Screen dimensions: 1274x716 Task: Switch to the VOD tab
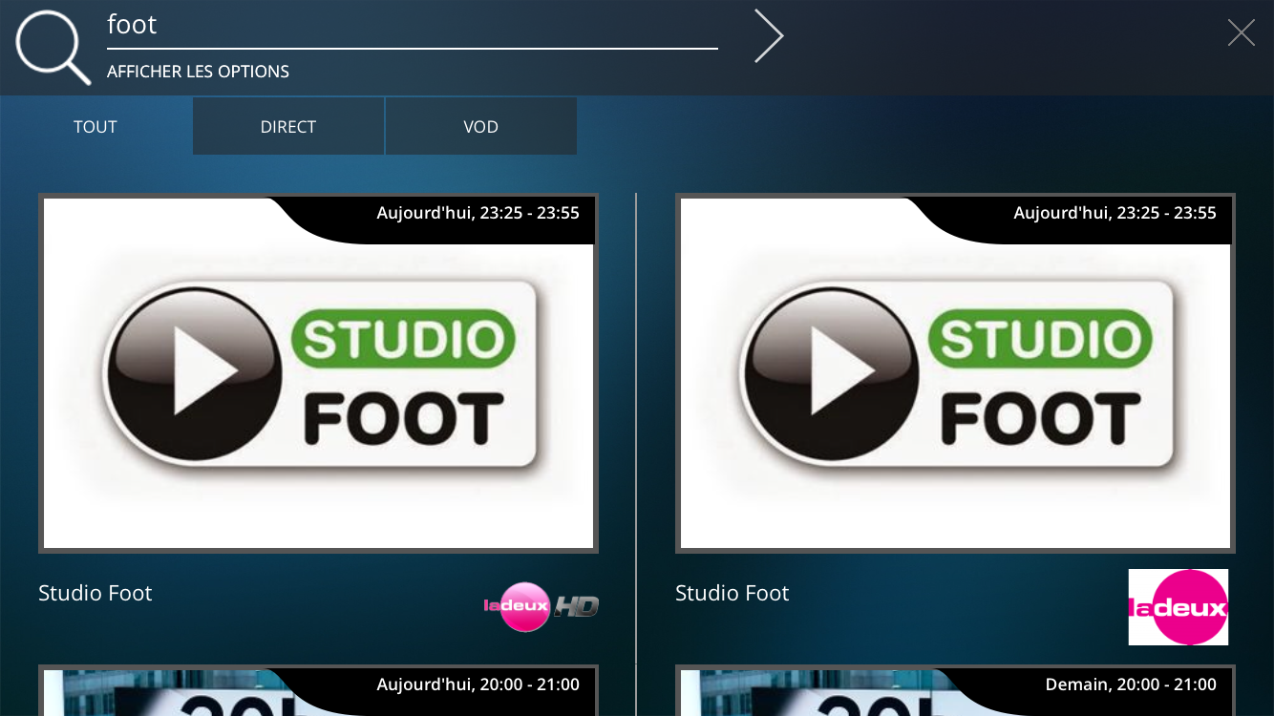[480, 127]
